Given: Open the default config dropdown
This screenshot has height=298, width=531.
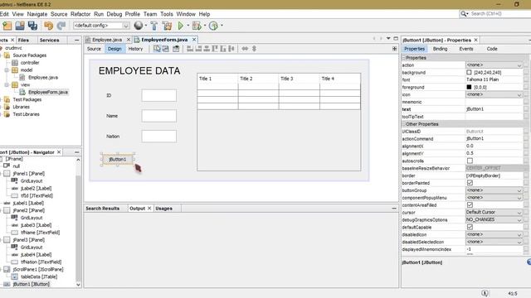Looking at the screenshot, I should 125,26.
